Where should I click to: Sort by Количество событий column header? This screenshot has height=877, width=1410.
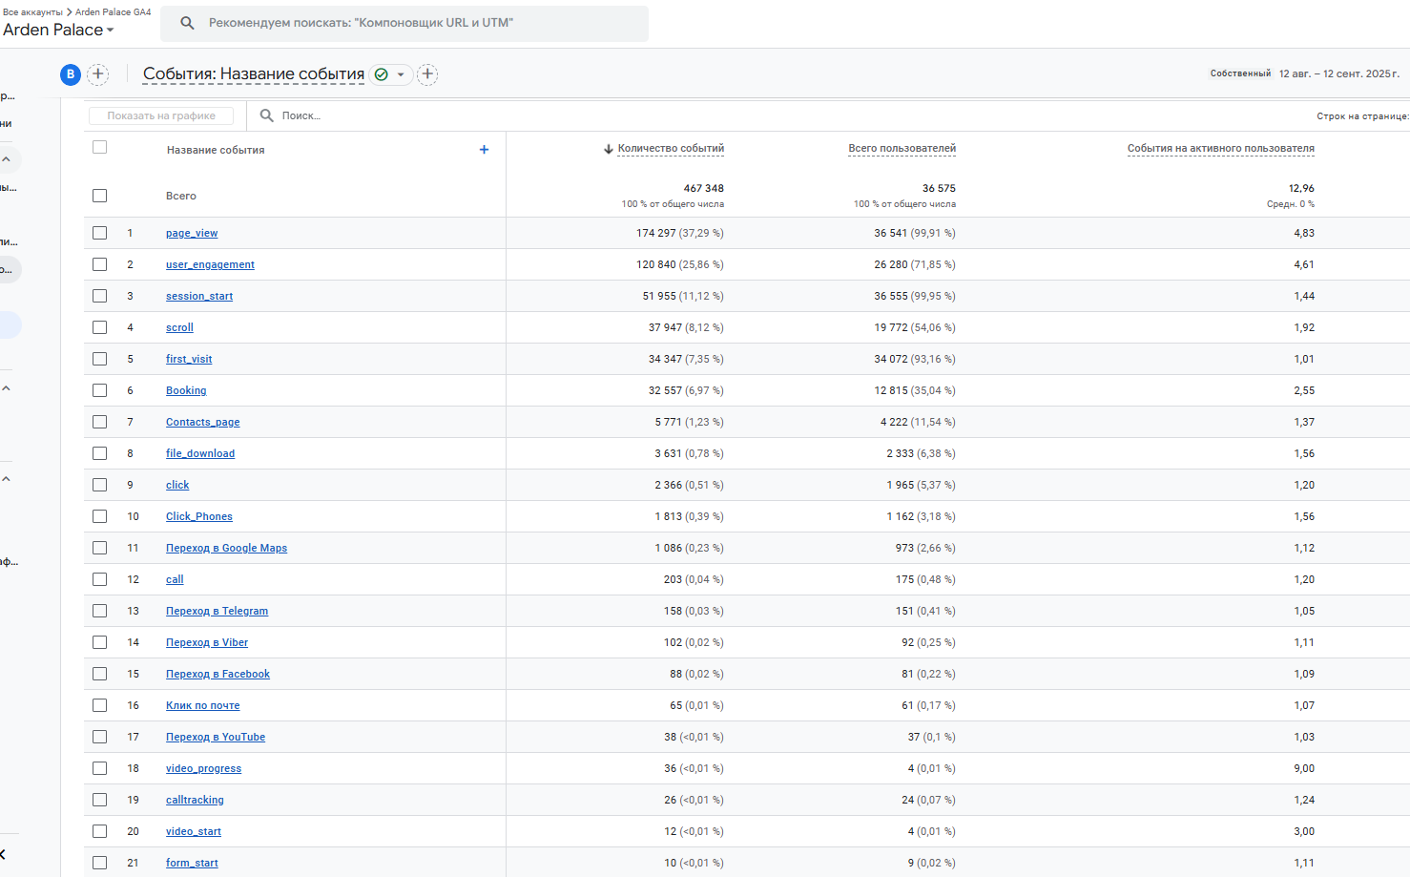(x=671, y=149)
